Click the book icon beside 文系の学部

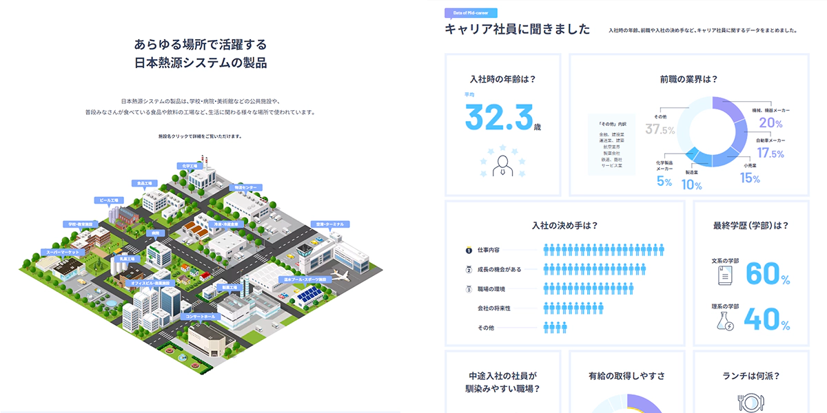tap(724, 275)
